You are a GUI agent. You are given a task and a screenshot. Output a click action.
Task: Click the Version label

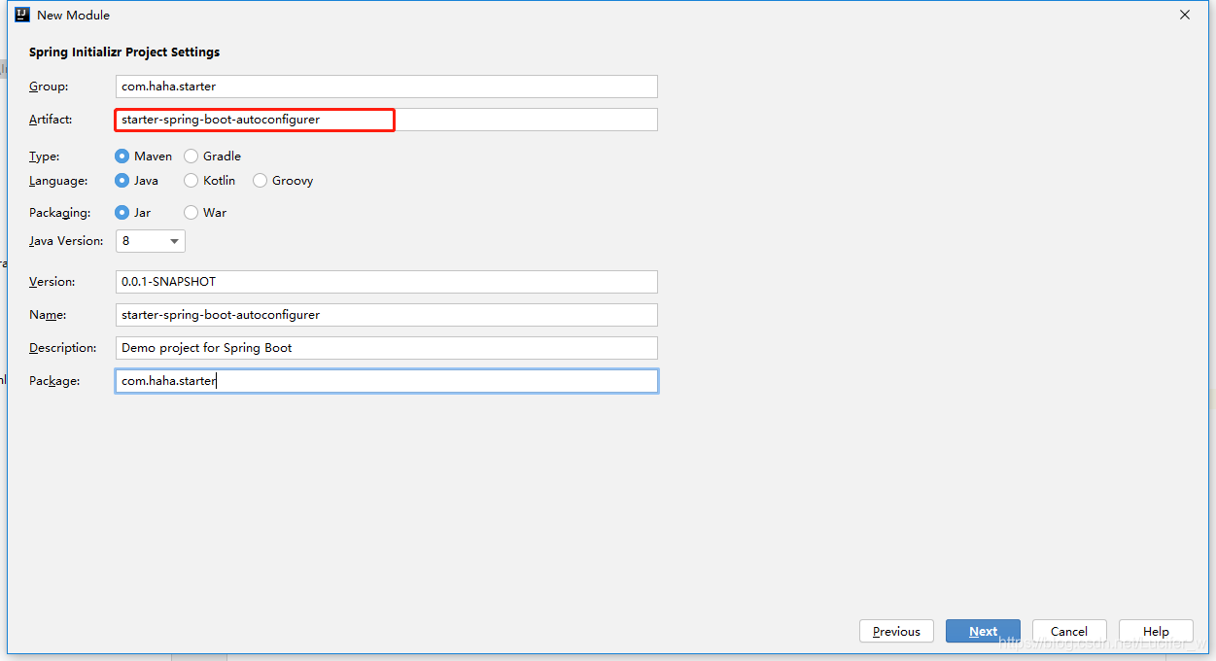52,282
